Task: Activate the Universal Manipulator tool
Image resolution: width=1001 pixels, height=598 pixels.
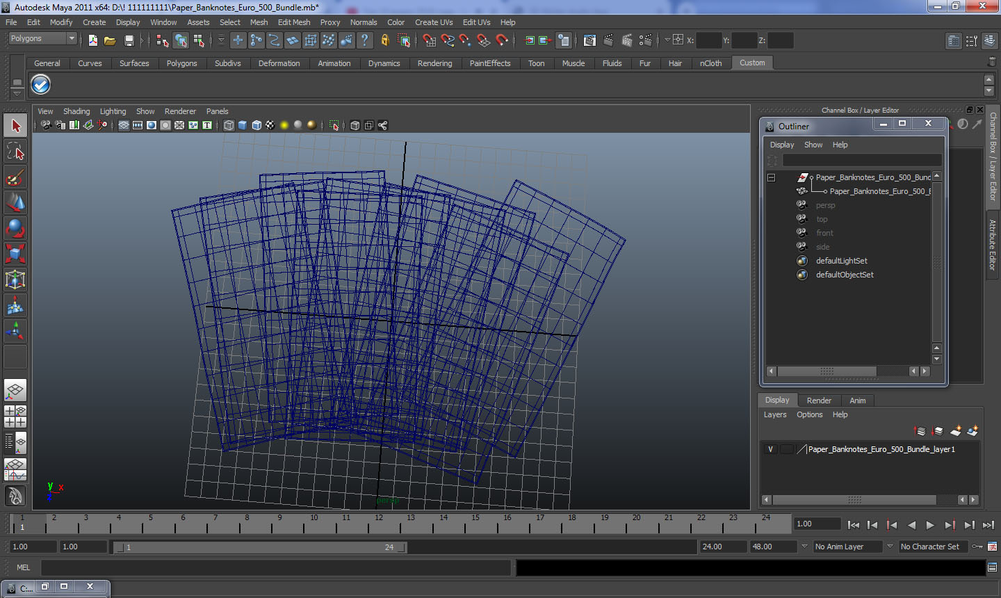Action: (x=15, y=280)
